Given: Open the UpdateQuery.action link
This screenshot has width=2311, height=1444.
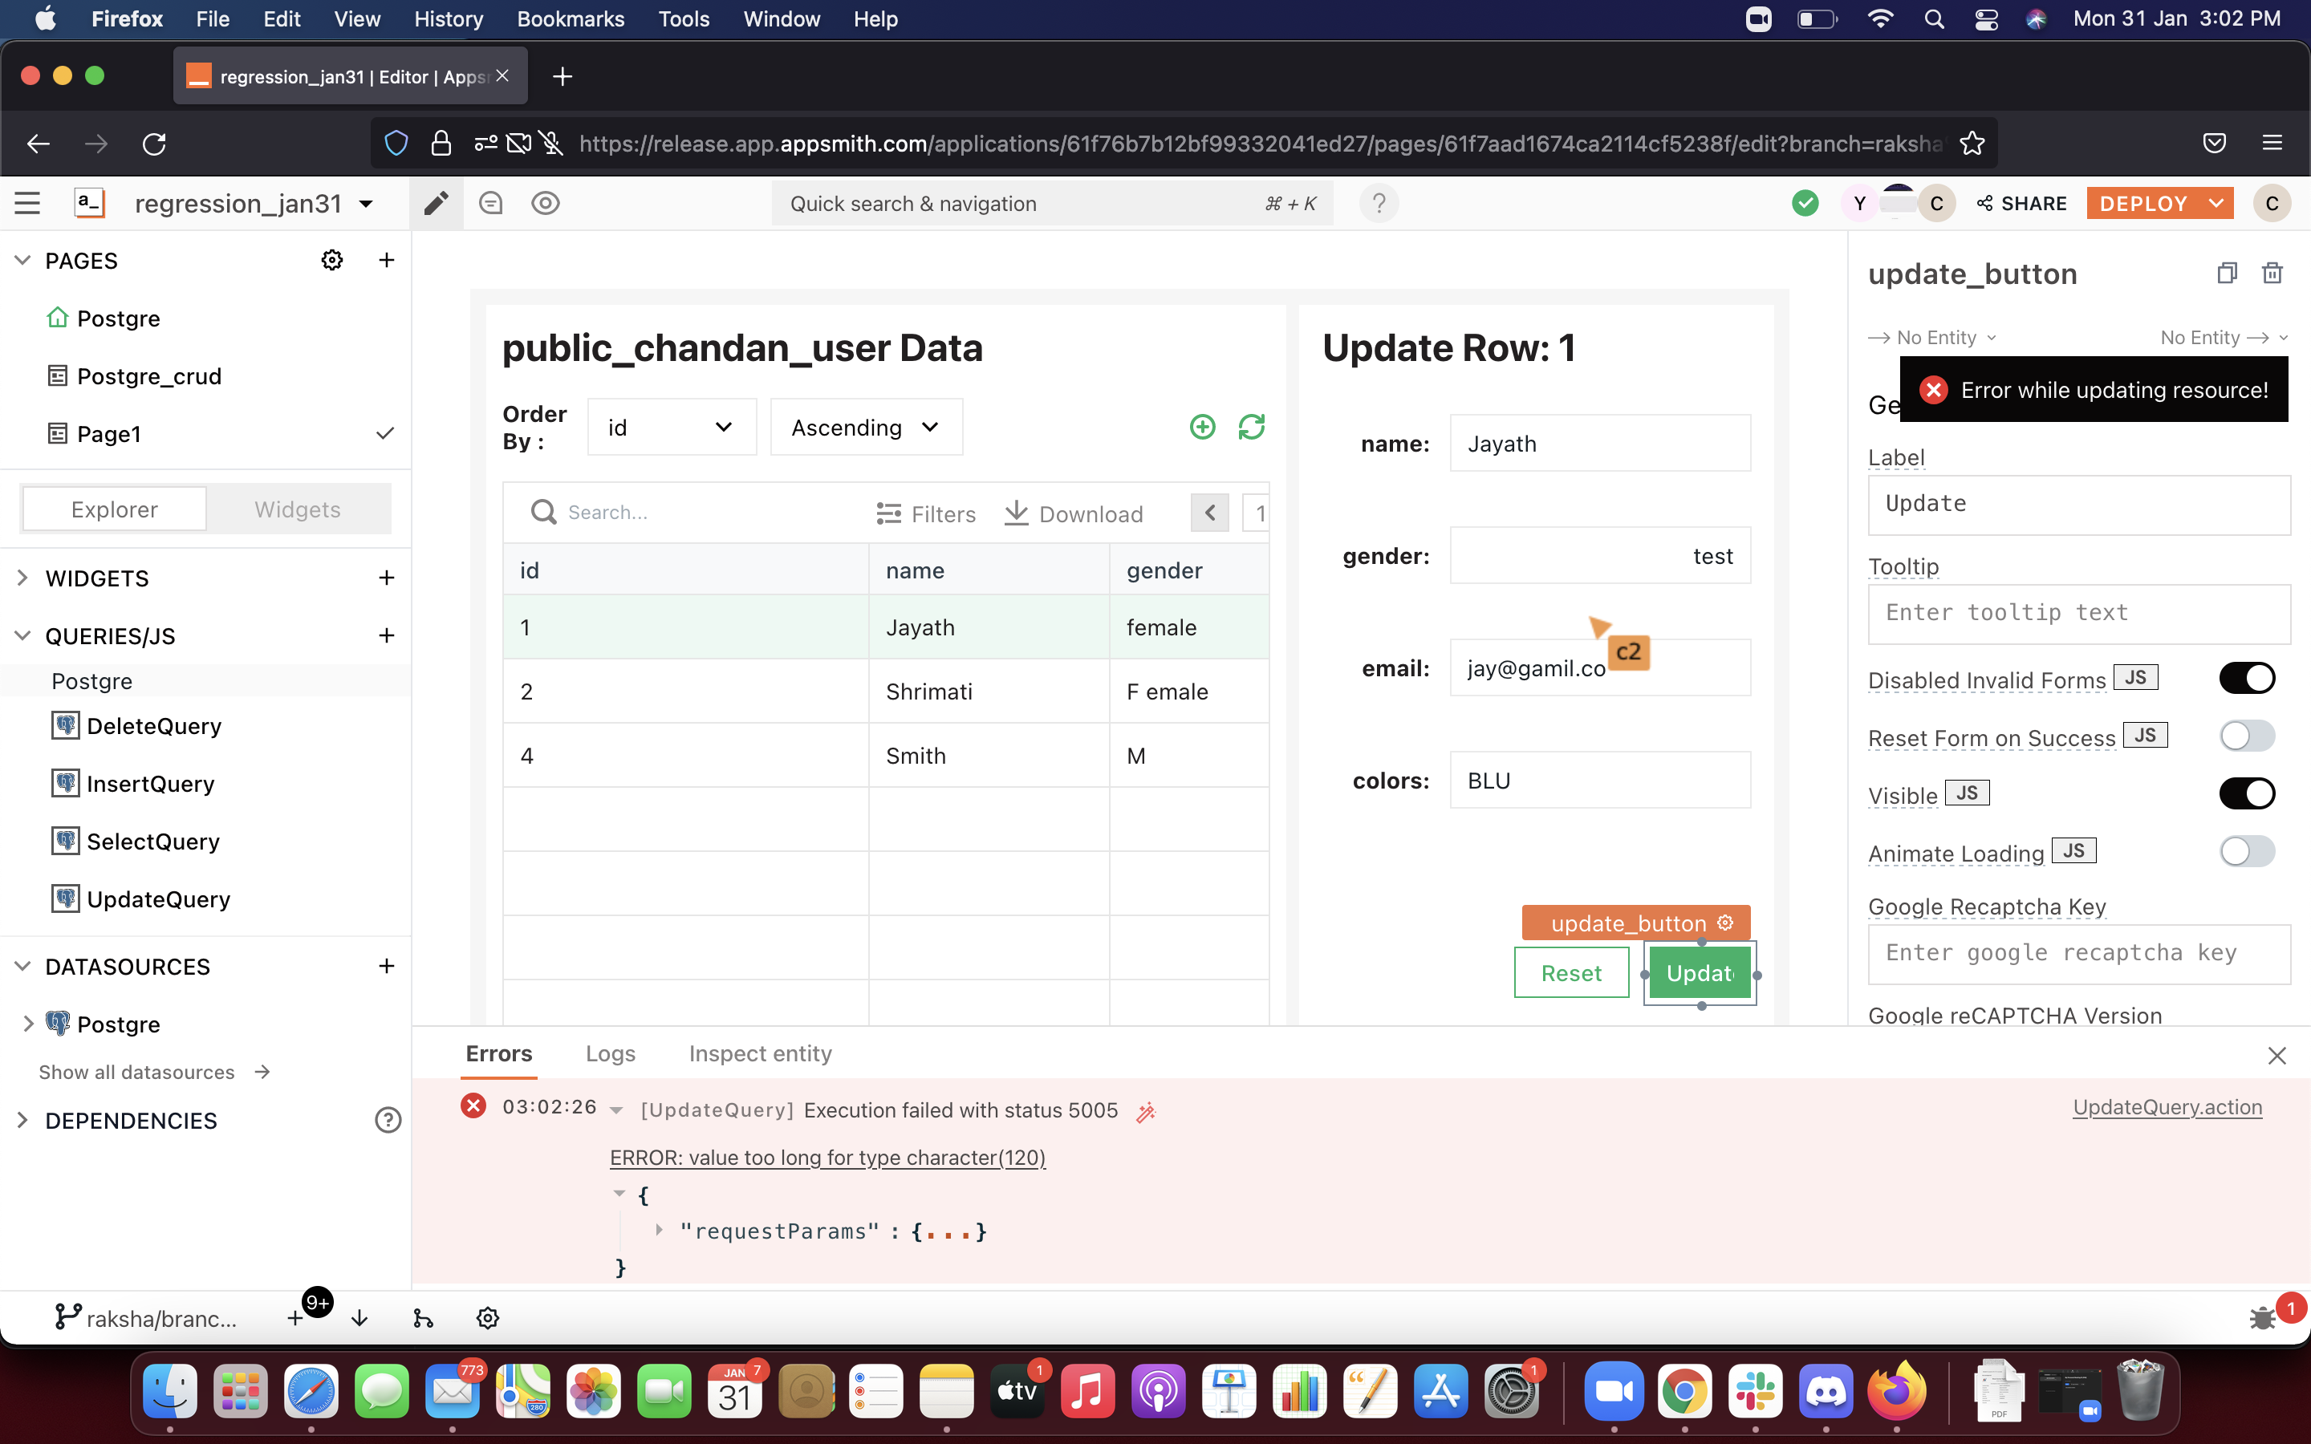Looking at the screenshot, I should [x=2167, y=1107].
